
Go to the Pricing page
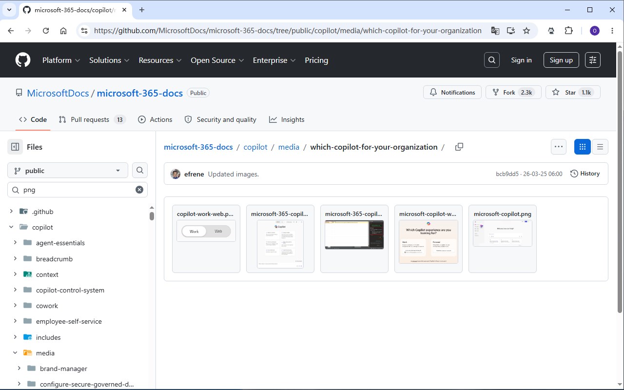coord(316,60)
